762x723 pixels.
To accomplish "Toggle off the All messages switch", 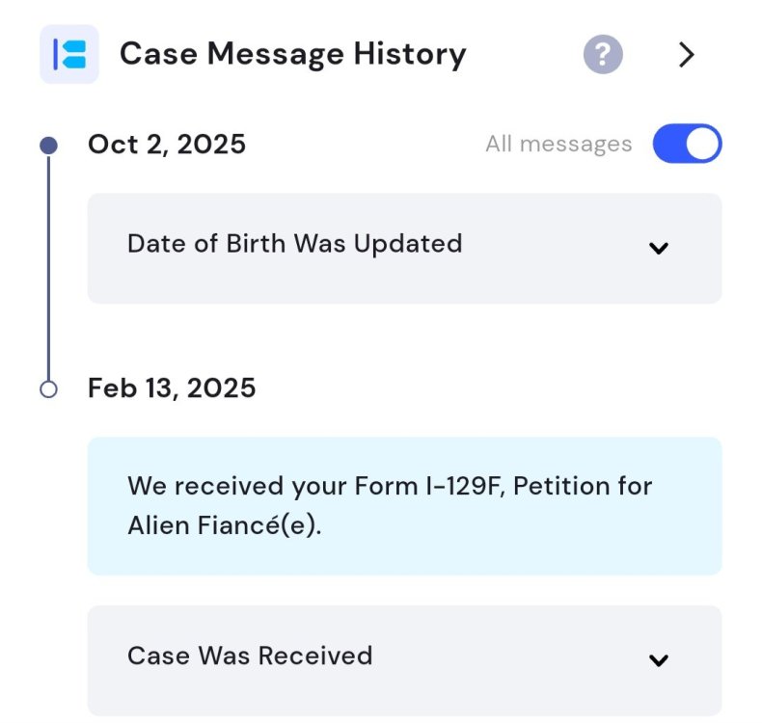I will pyautogui.click(x=687, y=144).
